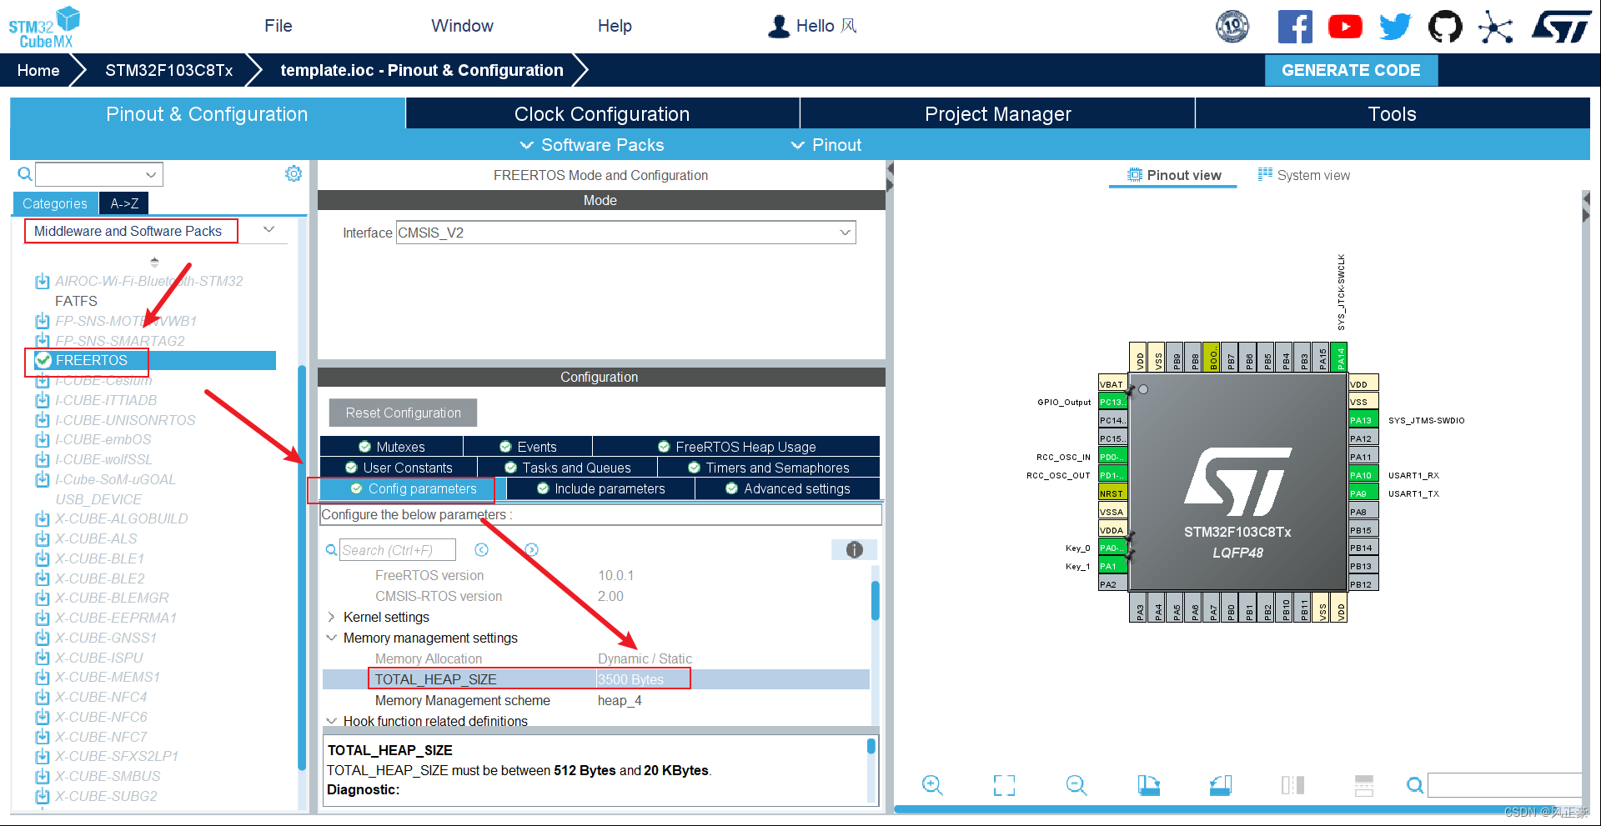Click the peripheral search magnifier icon
1601x826 pixels.
(x=25, y=173)
